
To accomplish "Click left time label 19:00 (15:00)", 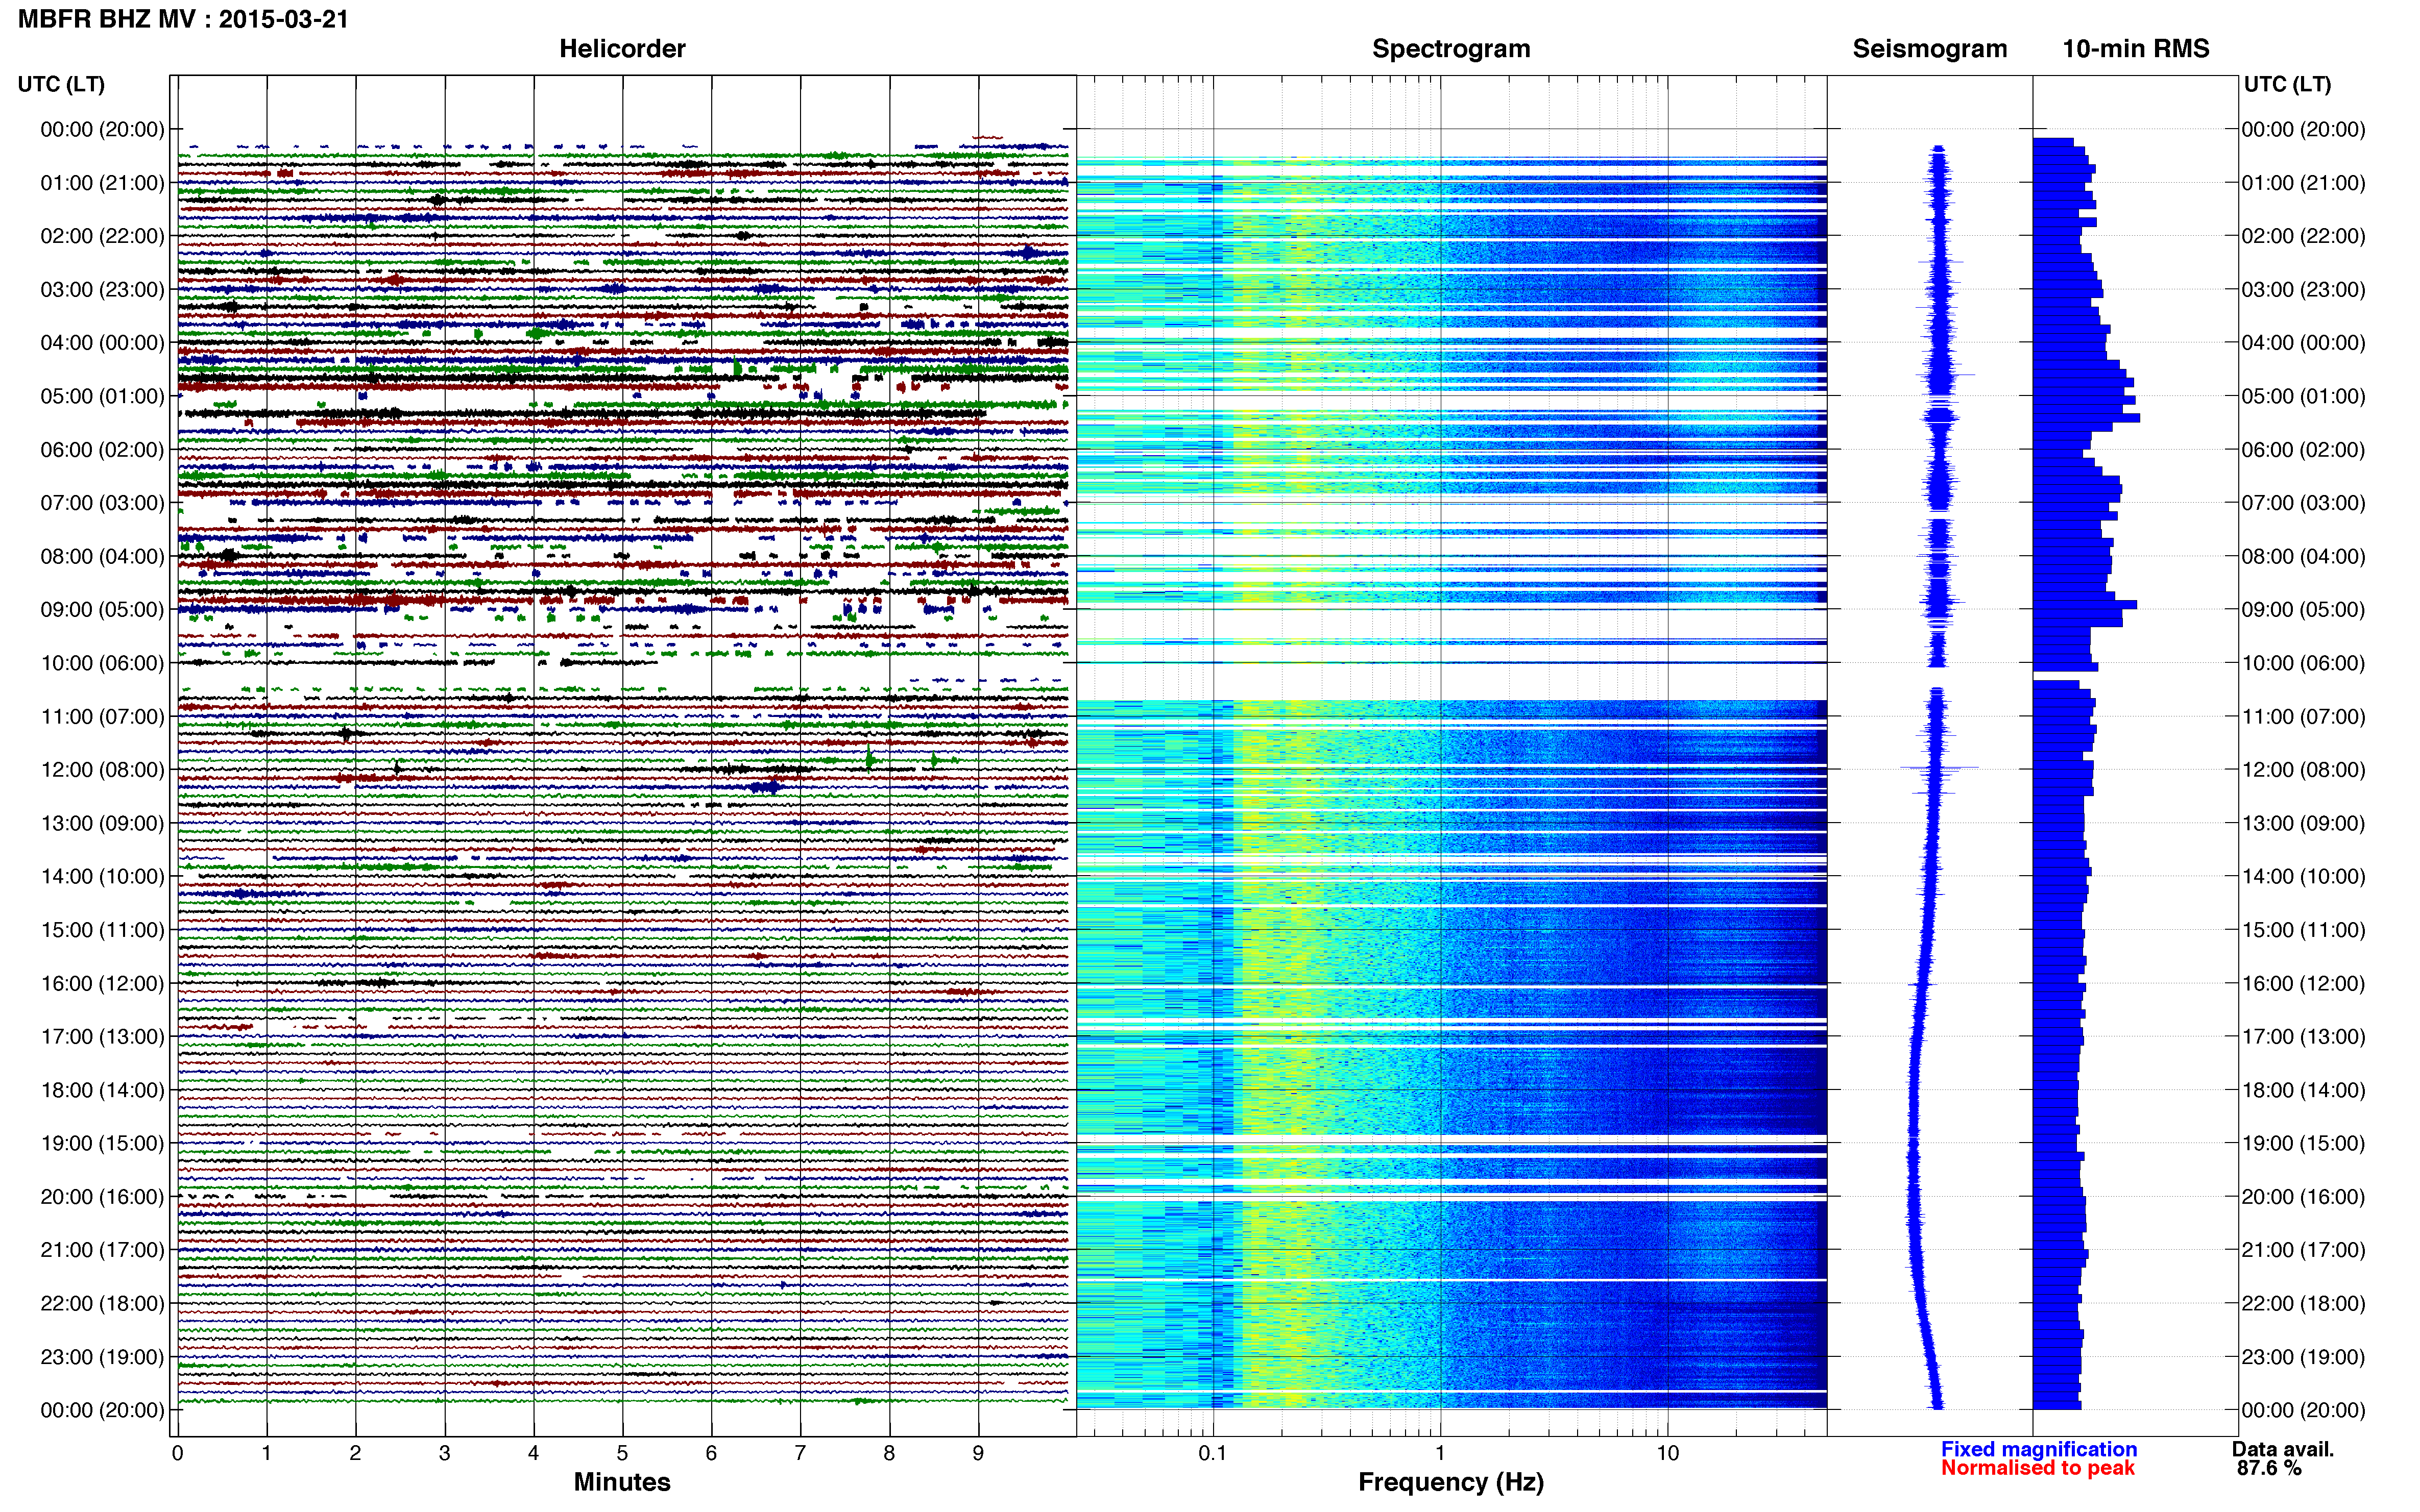I will click(102, 1143).
